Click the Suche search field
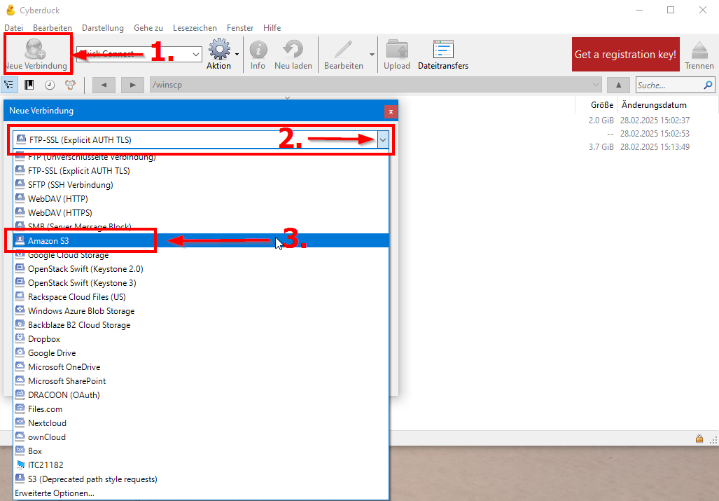719x501 pixels. tap(669, 85)
